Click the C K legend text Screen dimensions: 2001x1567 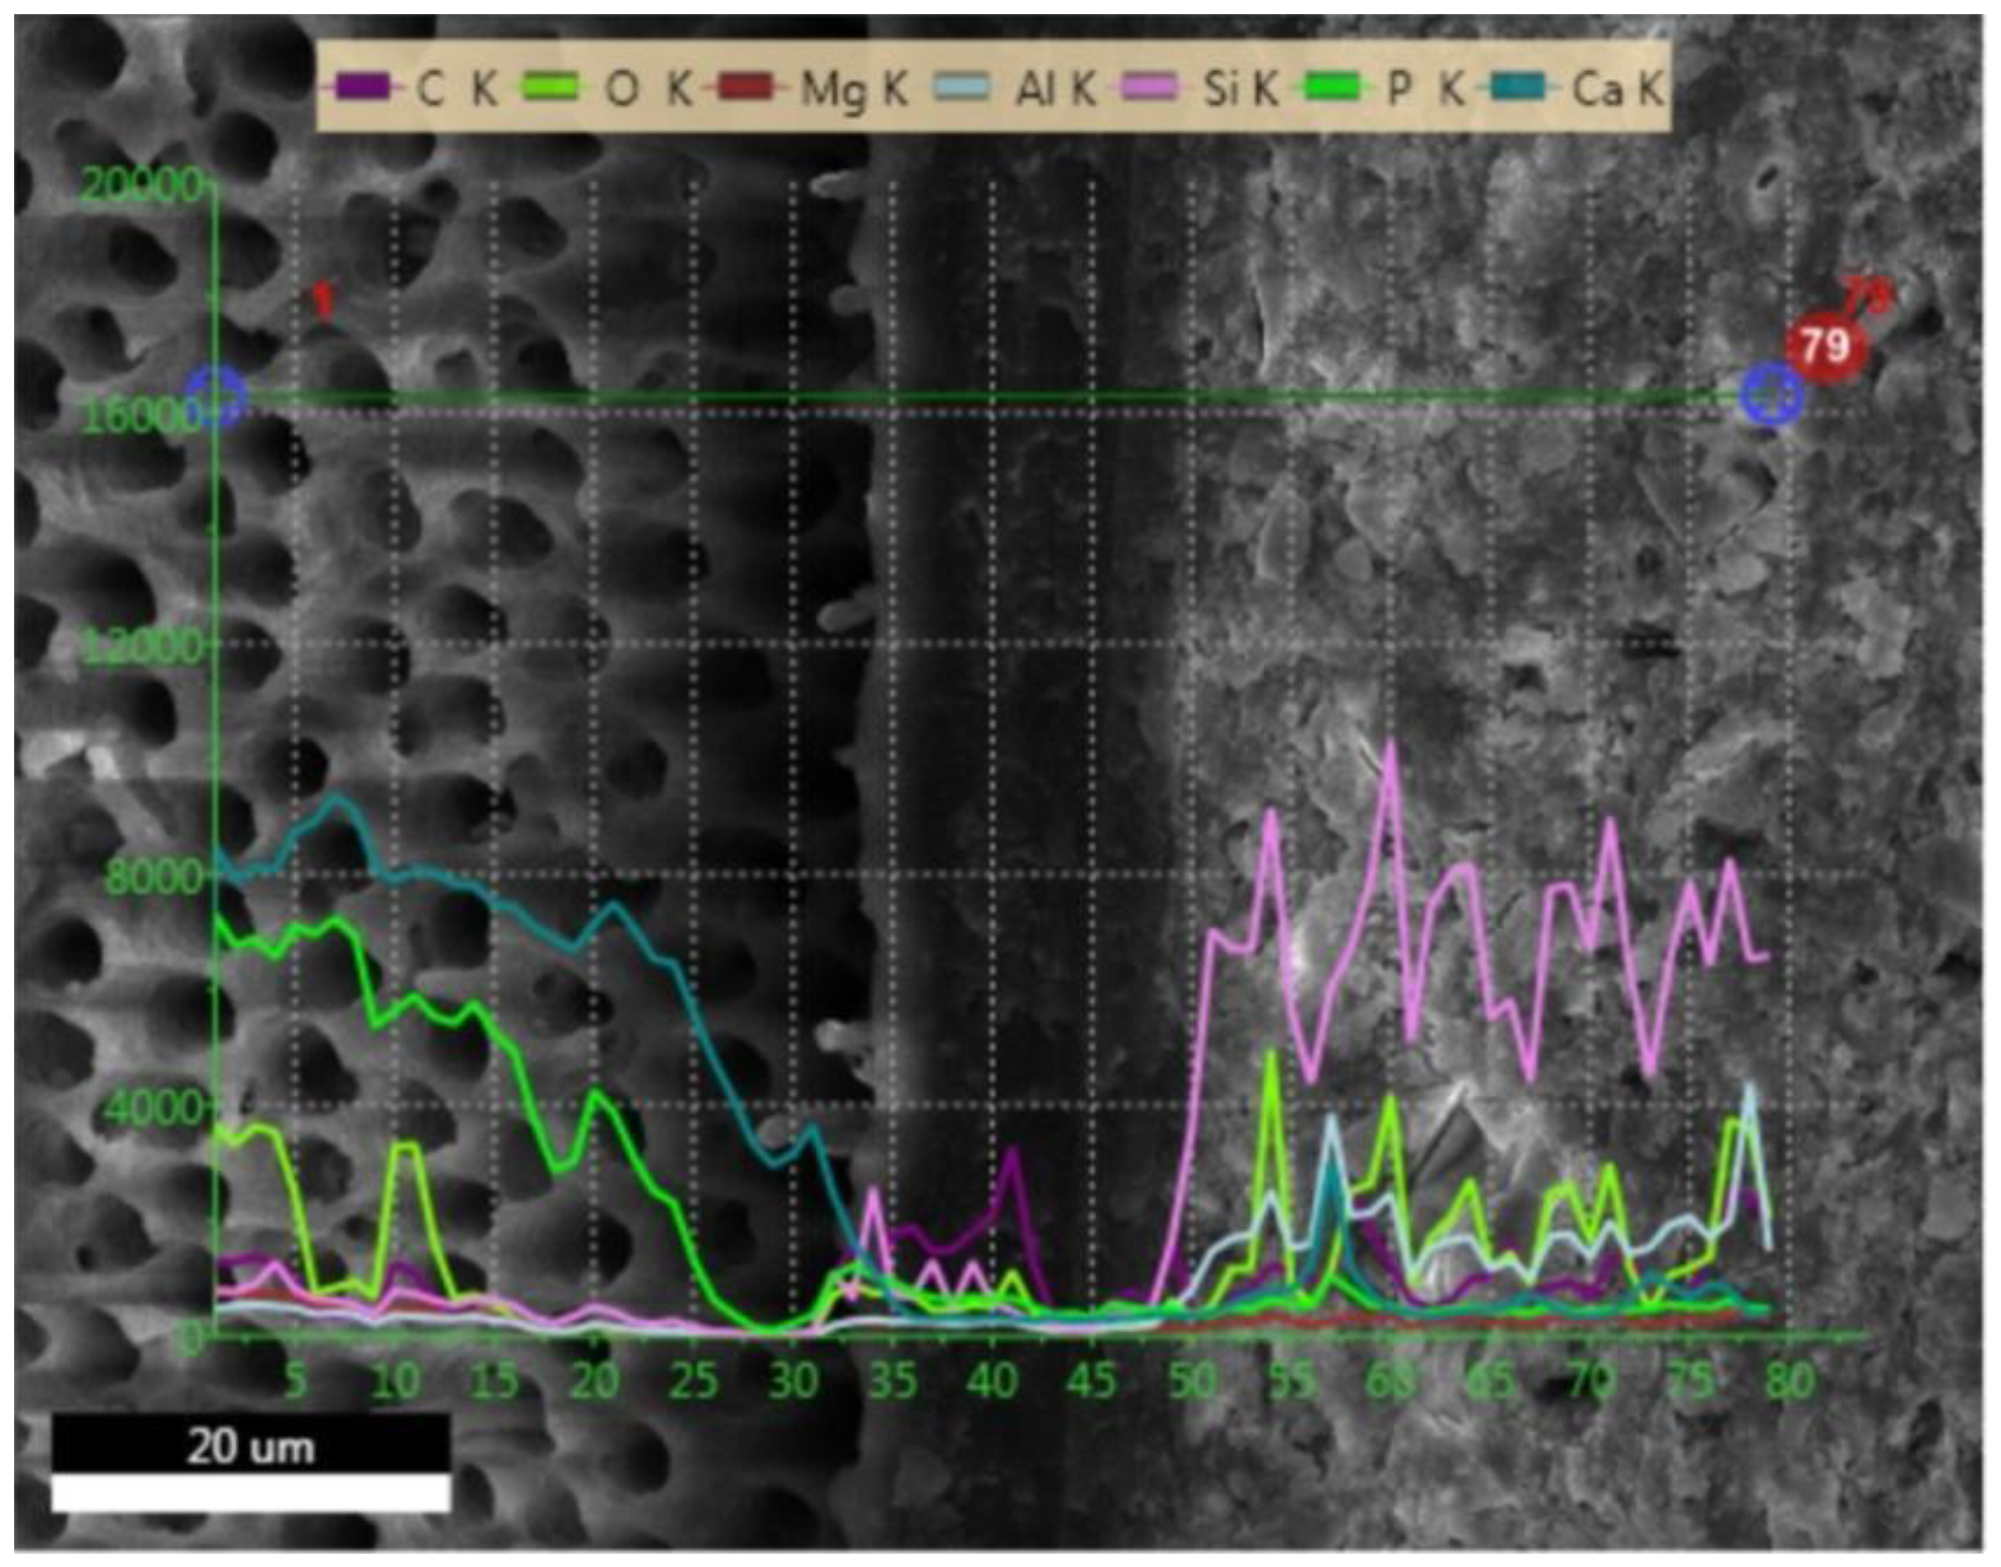click(x=457, y=90)
